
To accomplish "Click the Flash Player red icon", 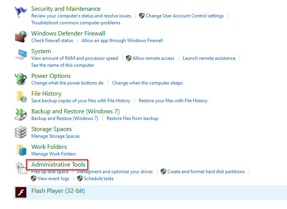I will point(21,192).
